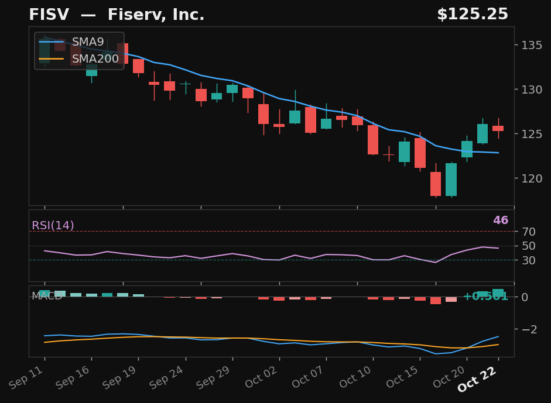The height and width of the screenshot is (403, 551).
Task: Click the 30 oversold level label
Action: (x=529, y=260)
